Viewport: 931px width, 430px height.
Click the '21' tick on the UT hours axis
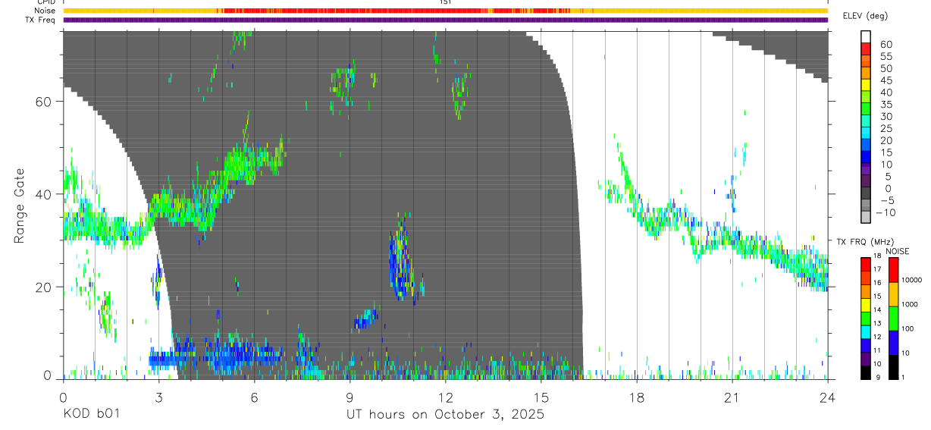coord(732,397)
